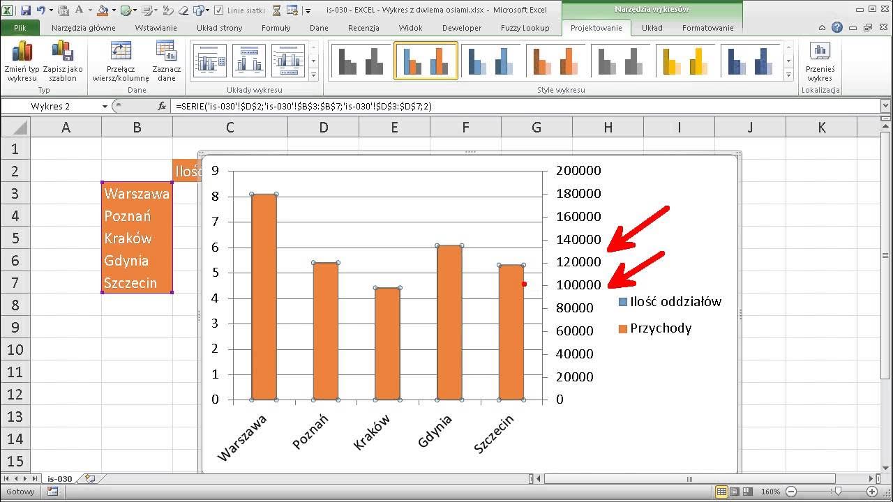Image resolution: width=893 pixels, height=502 pixels.
Task: Click row 10 header
Action: [x=15, y=349]
